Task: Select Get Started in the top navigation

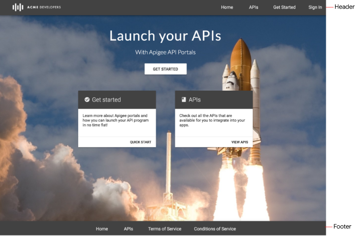Action: (x=284, y=7)
